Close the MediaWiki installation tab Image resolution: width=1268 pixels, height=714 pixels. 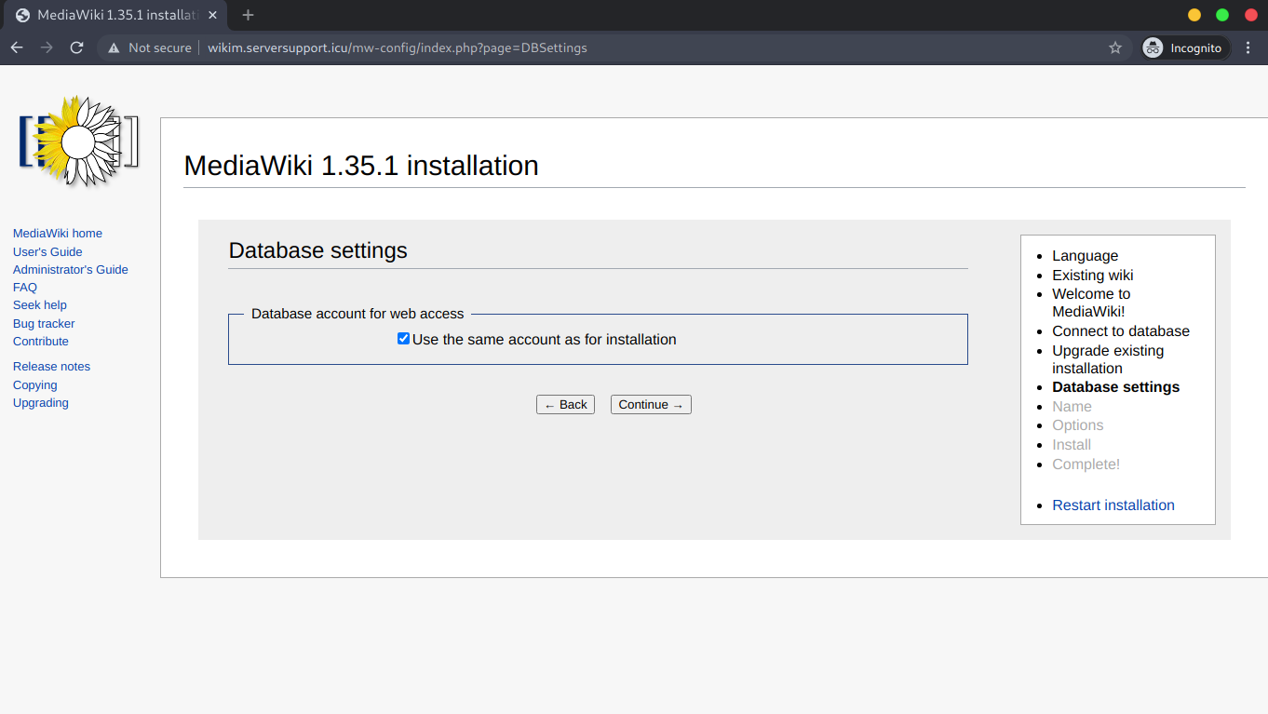(214, 15)
